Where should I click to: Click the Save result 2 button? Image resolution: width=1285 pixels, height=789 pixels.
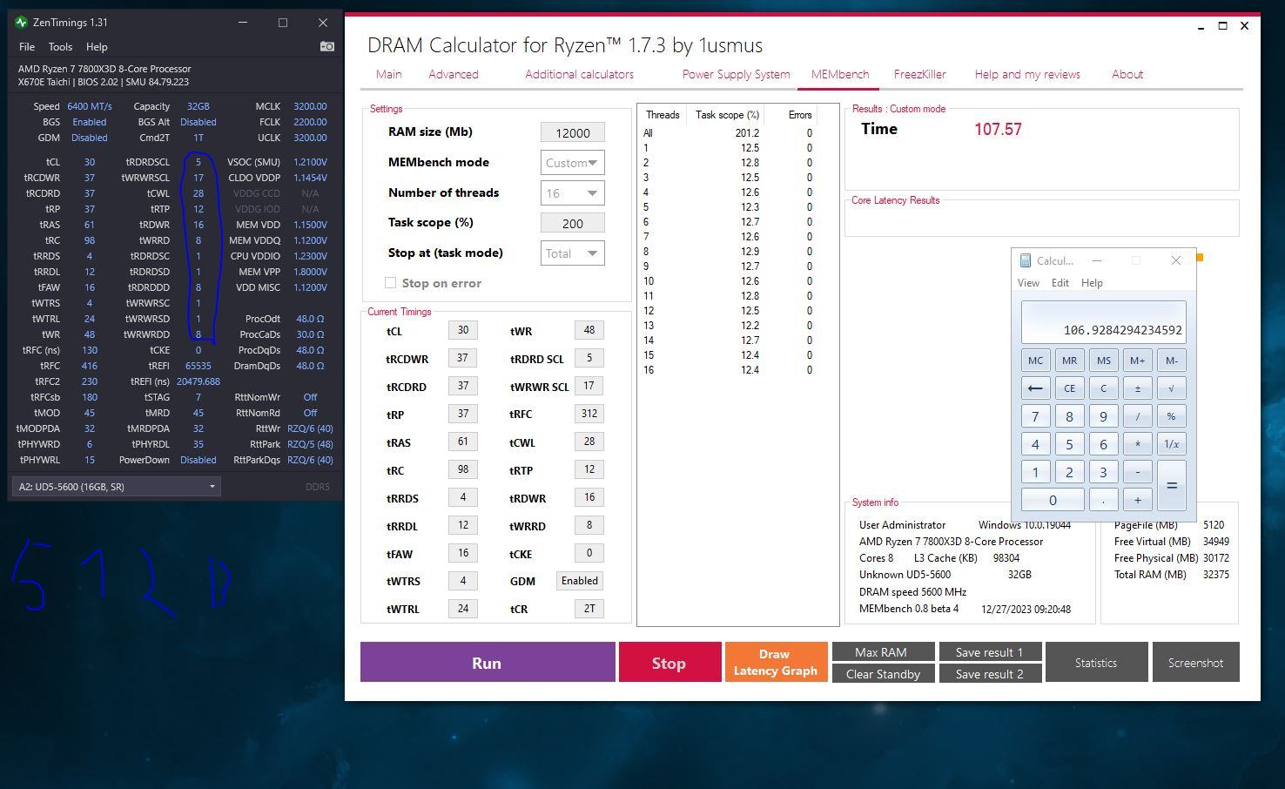point(990,673)
